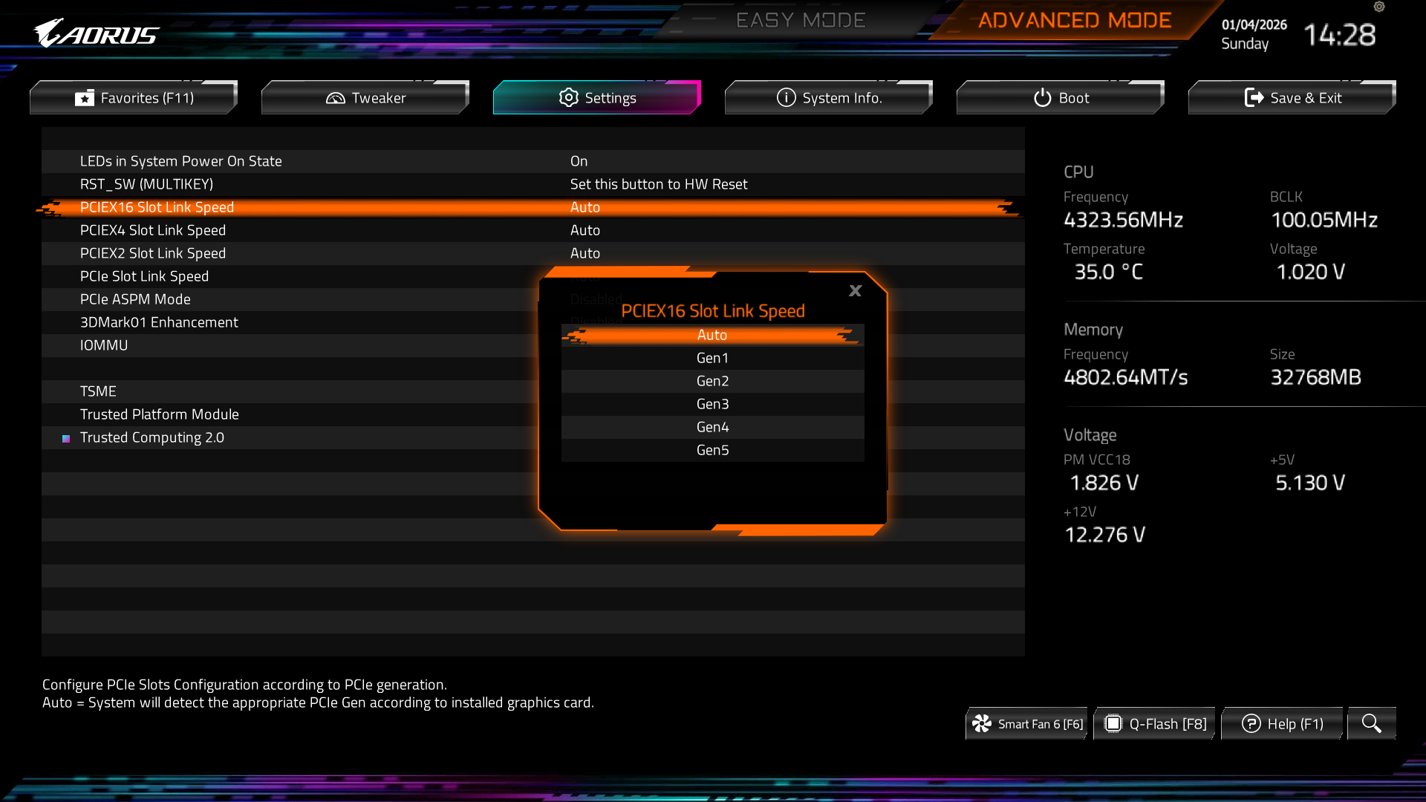Click the Save & Exit arrow icon
This screenshot has width=1426, height=802.
tap(1254, 97)
